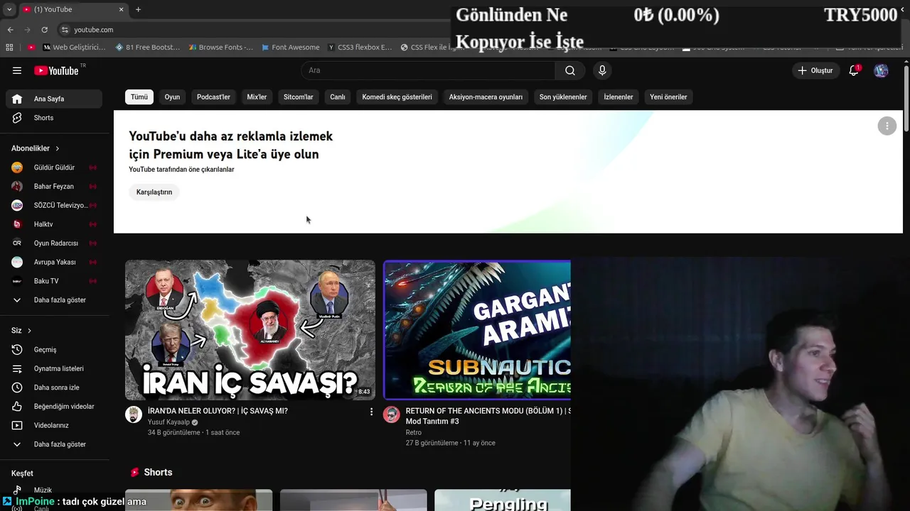
Task: Open the SÖZCÜ Televizyonu subscription
Action: point(54,205)
